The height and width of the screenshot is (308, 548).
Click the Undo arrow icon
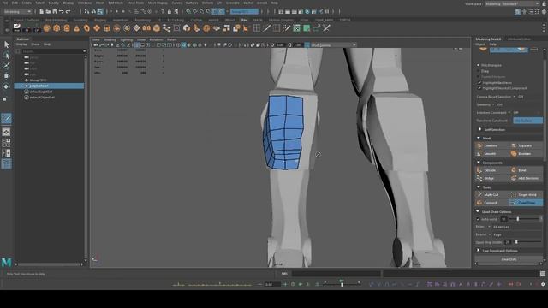pyautogui.click(x=61, y=11)
